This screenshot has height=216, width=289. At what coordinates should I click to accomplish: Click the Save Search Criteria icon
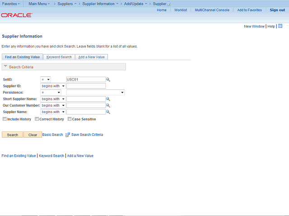[x=68, y=135]
